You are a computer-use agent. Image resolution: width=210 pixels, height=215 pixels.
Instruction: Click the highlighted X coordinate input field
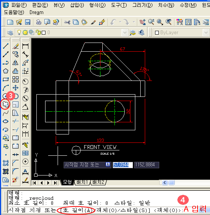click(122, 165)
